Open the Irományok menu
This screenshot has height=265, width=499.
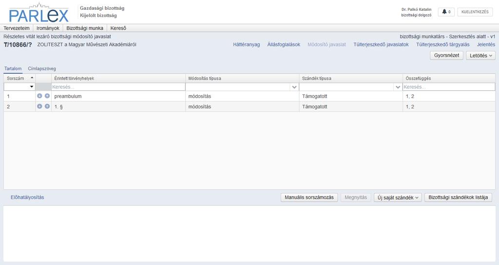click(48, 28)
